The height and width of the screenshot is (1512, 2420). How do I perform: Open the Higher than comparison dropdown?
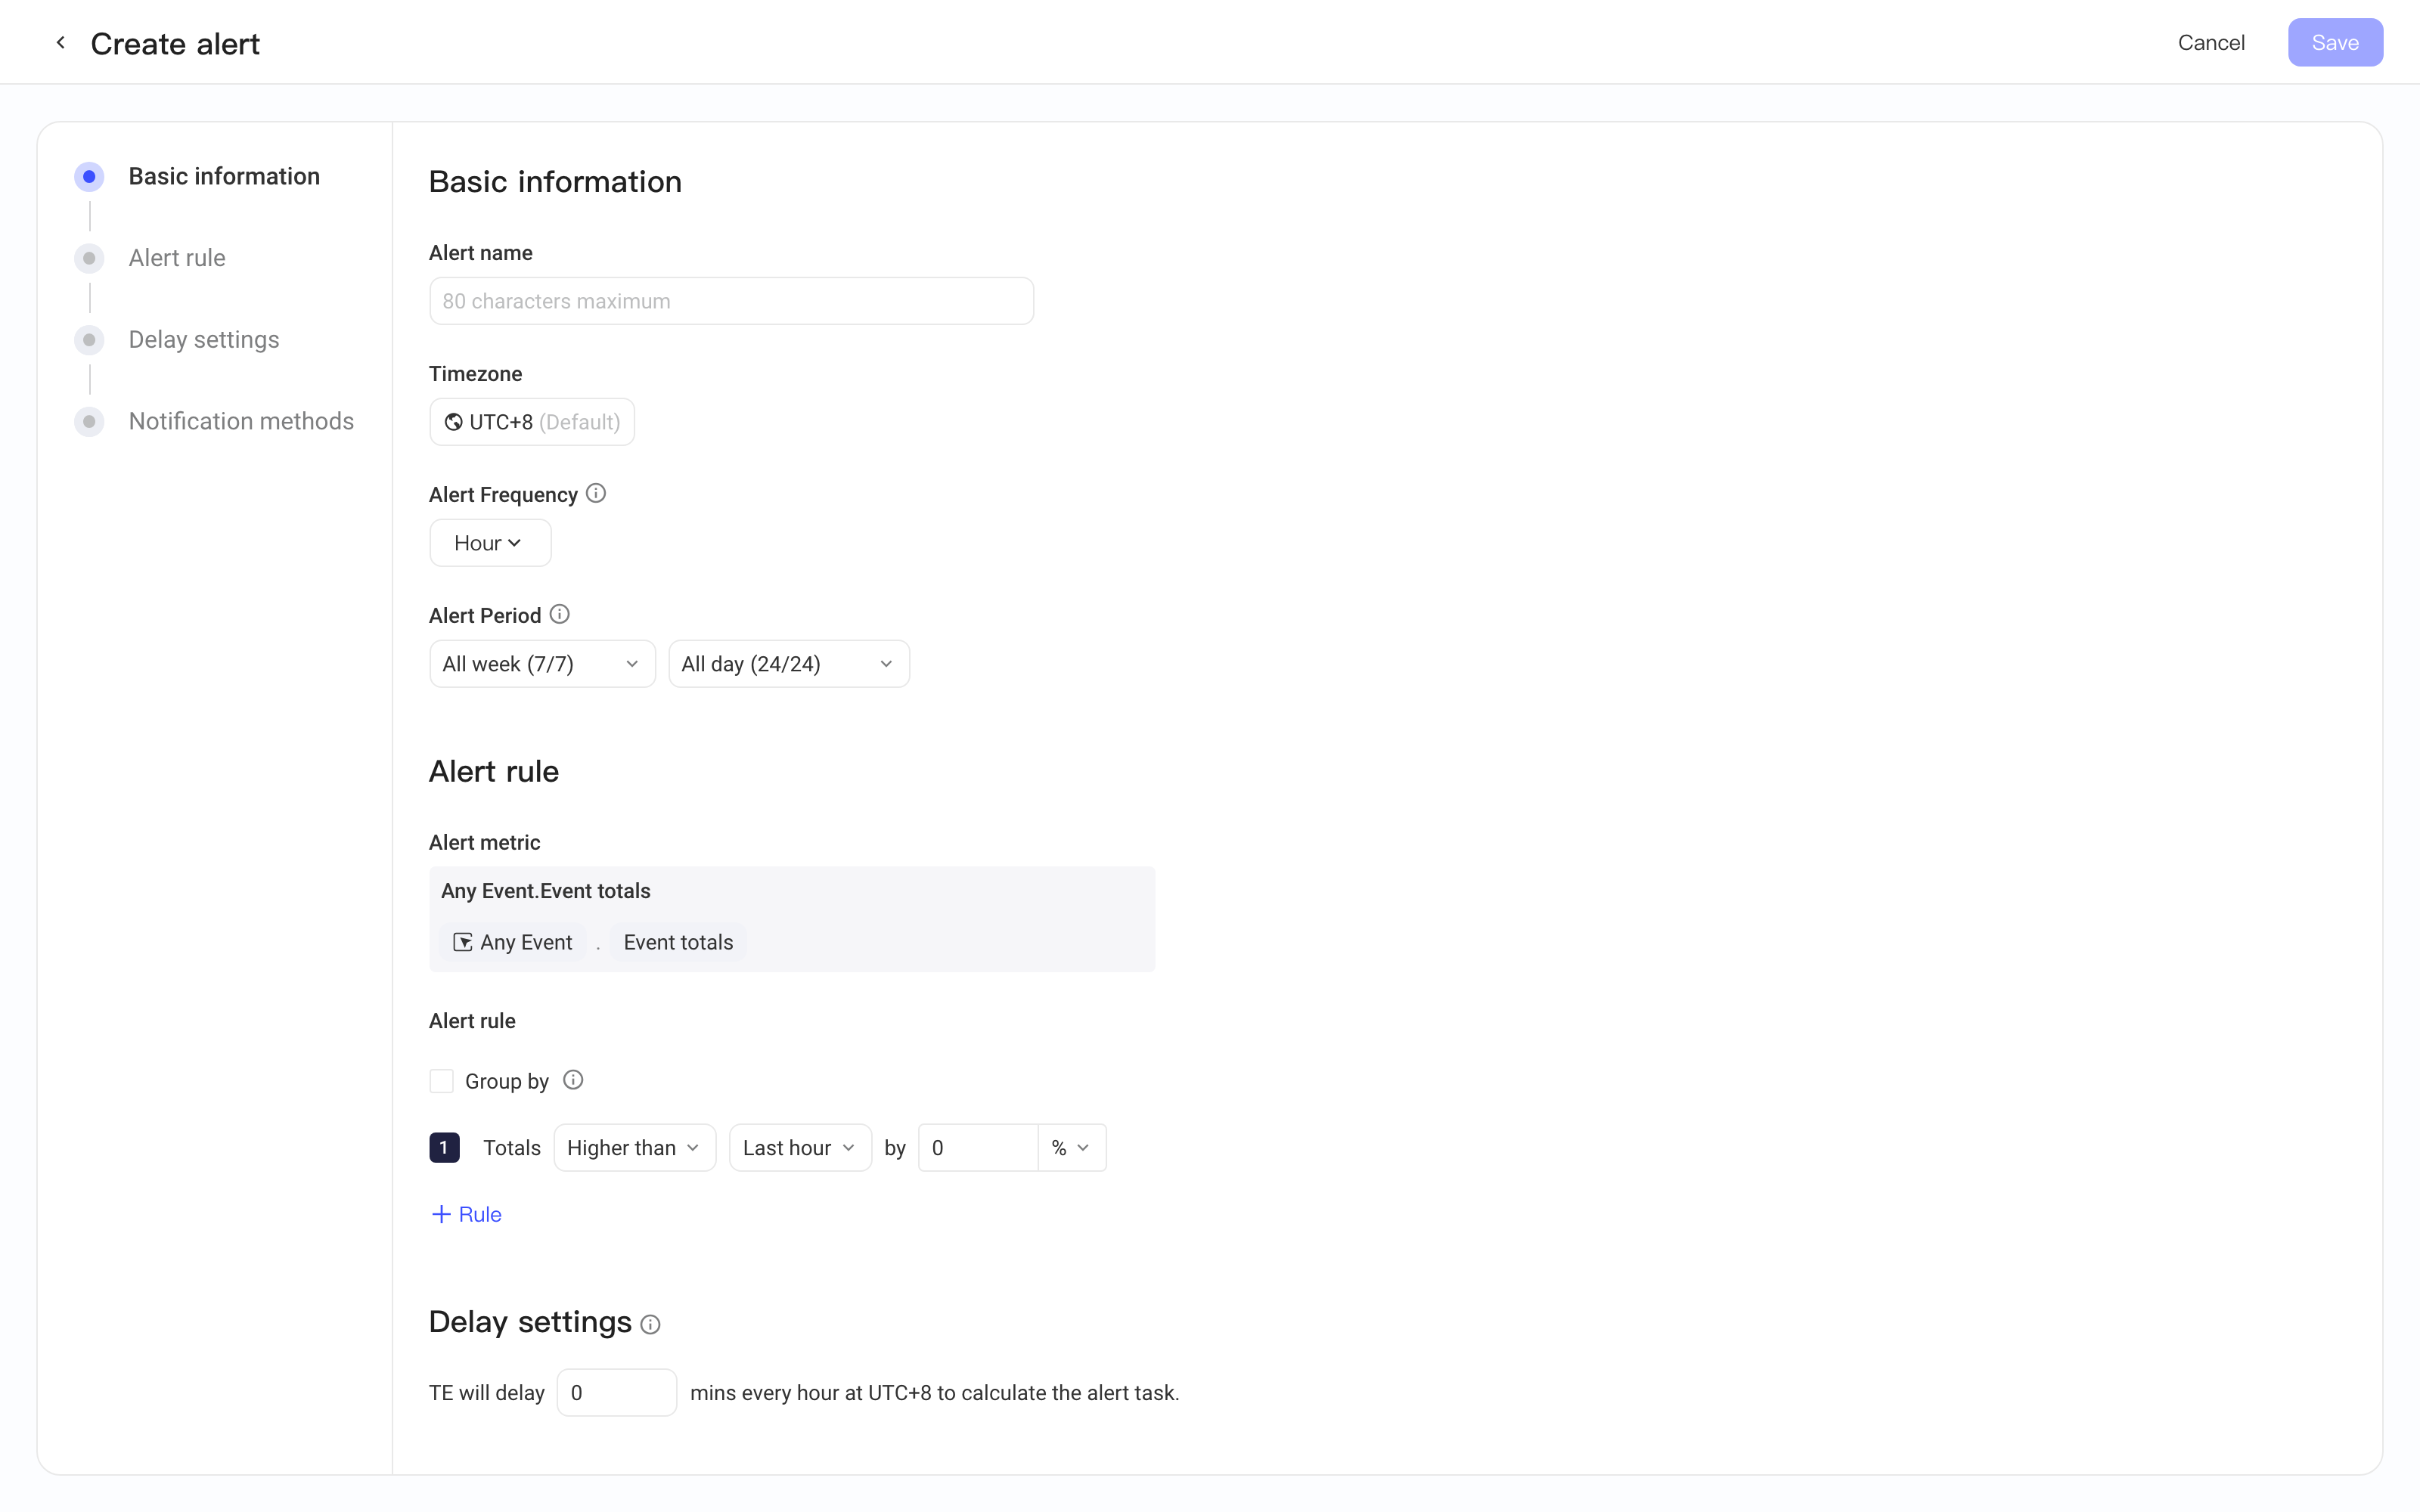point(635,1148)
